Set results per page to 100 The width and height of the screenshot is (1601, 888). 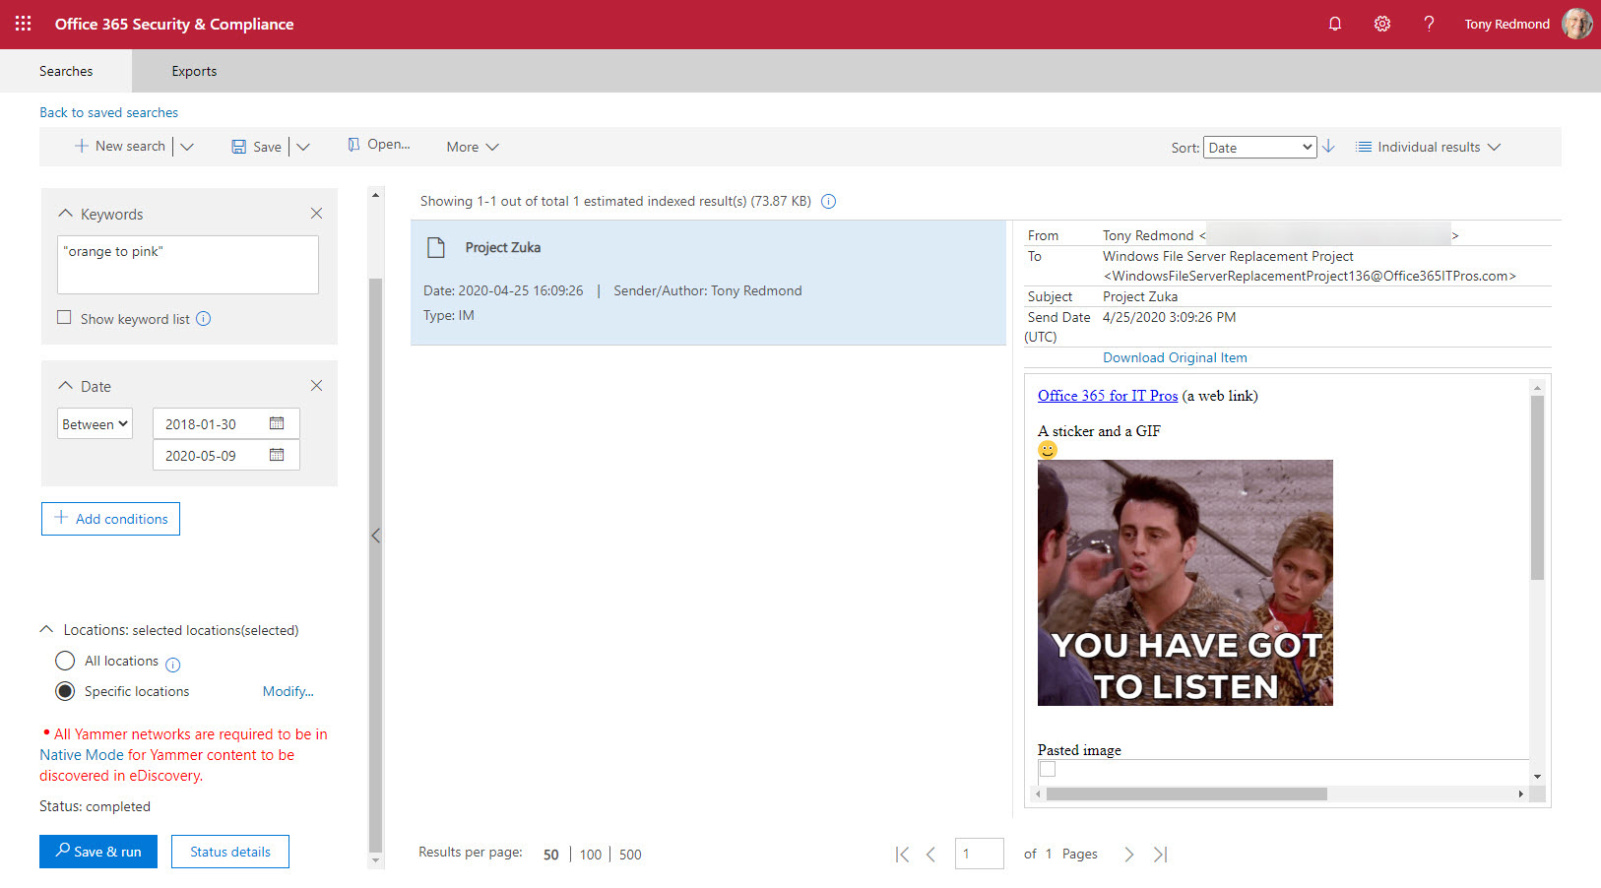591,855
